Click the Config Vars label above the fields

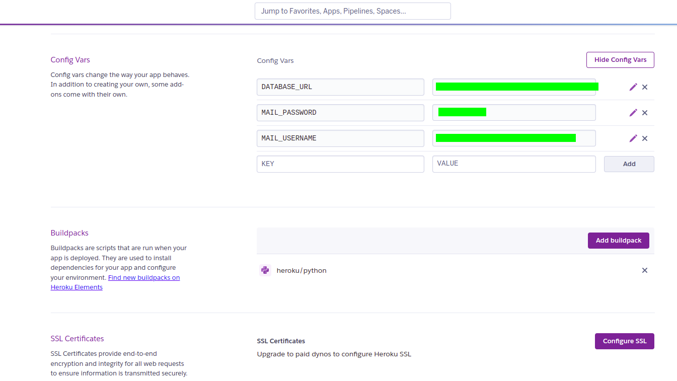tap(275, 61)
